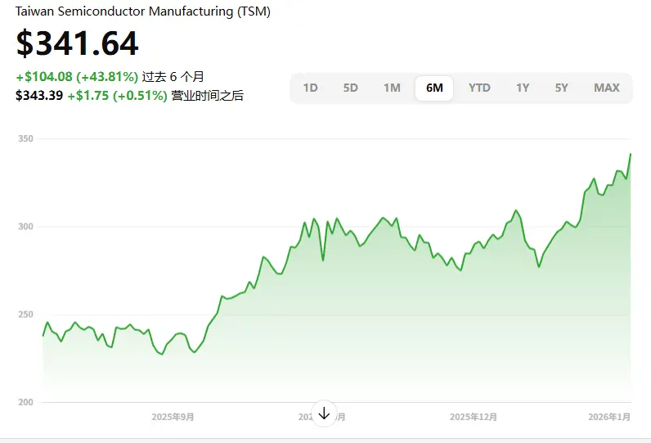The image size is (651, 443).
Task: Switch chart to YTD range
Action: (479, 88)
